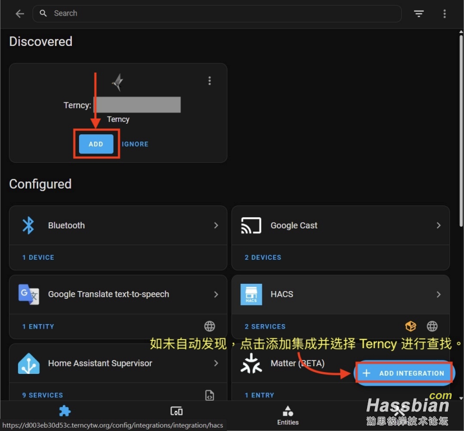Click Google Translate cloud globe icon
This screenshot has width=464, height=431.
[x=210, y=326]
